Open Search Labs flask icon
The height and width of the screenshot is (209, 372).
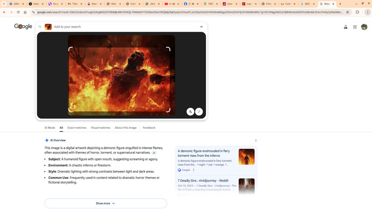pos(346,27)
